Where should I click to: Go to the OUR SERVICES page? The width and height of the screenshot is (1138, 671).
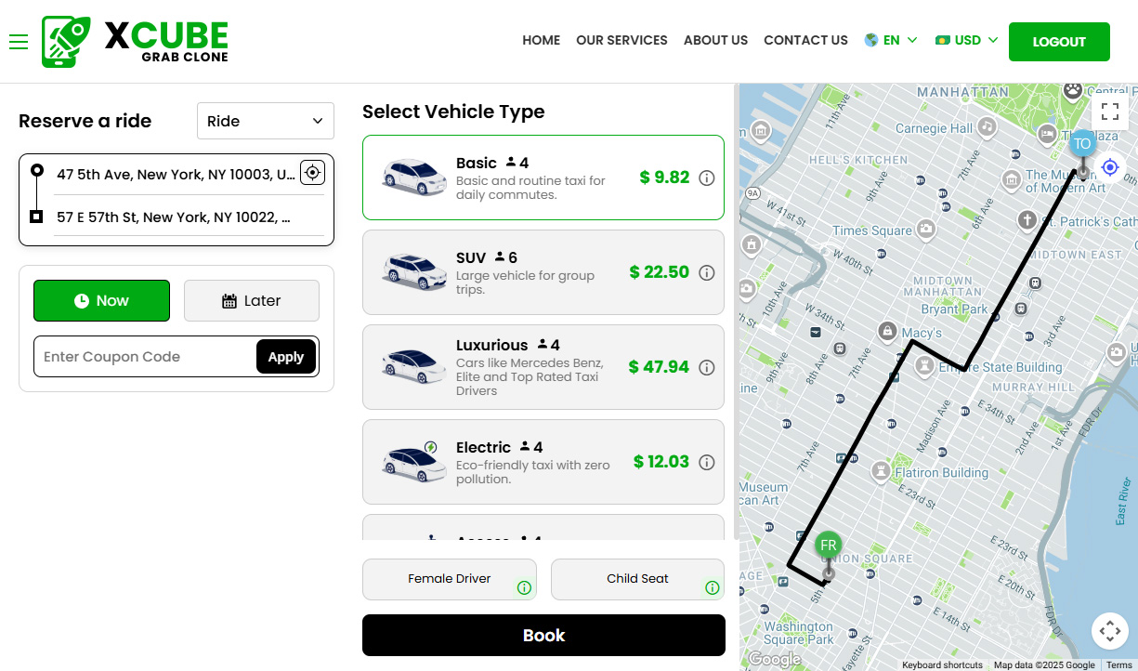coord(621,40)
